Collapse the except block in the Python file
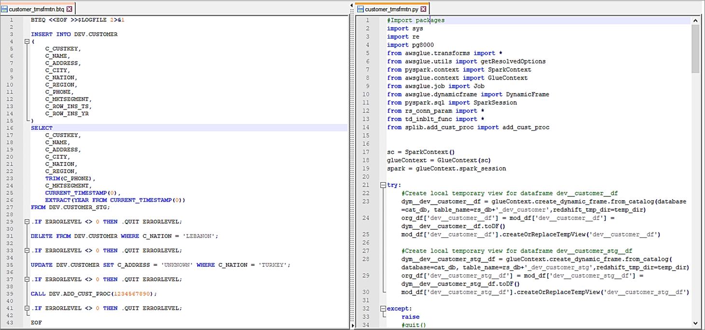Screen dimensions: 705x330 tap(383, 309)
